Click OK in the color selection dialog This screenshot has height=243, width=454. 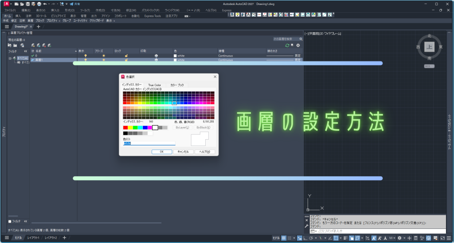[x=161, y=152]
